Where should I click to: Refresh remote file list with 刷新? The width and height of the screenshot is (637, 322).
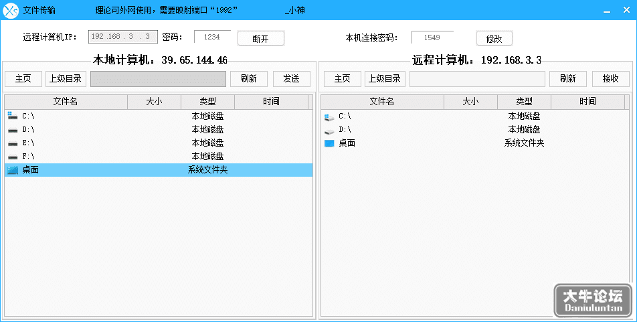tap(567, 79)
